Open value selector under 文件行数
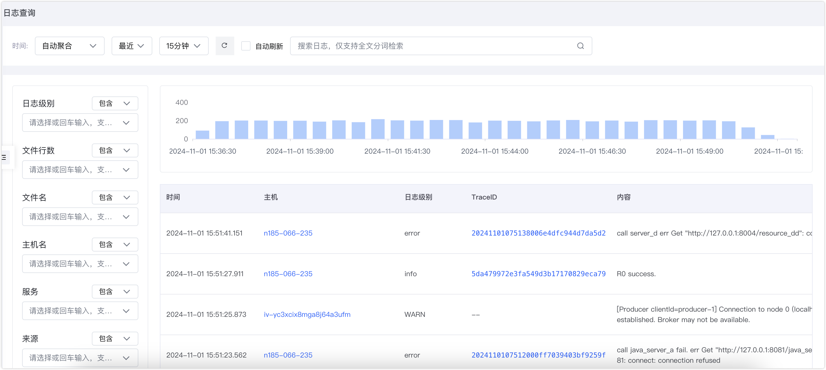The image size is (826, 370). point(80,170)
